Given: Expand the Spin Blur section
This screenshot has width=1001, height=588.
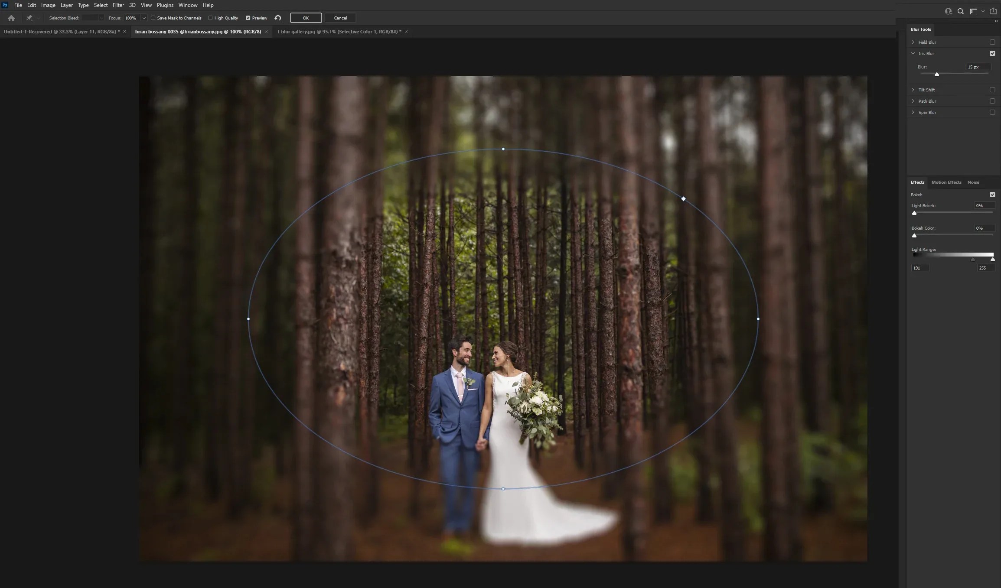Looking at the screenshot, I should pos(913,112).
